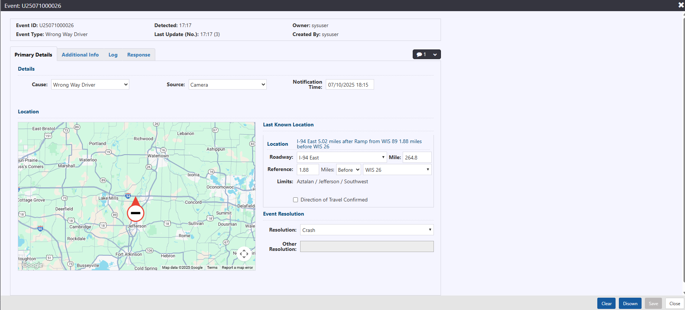This screenshot has height=310, width=685.
Task: Close the event dialog with X
Action: click(681, 5)
